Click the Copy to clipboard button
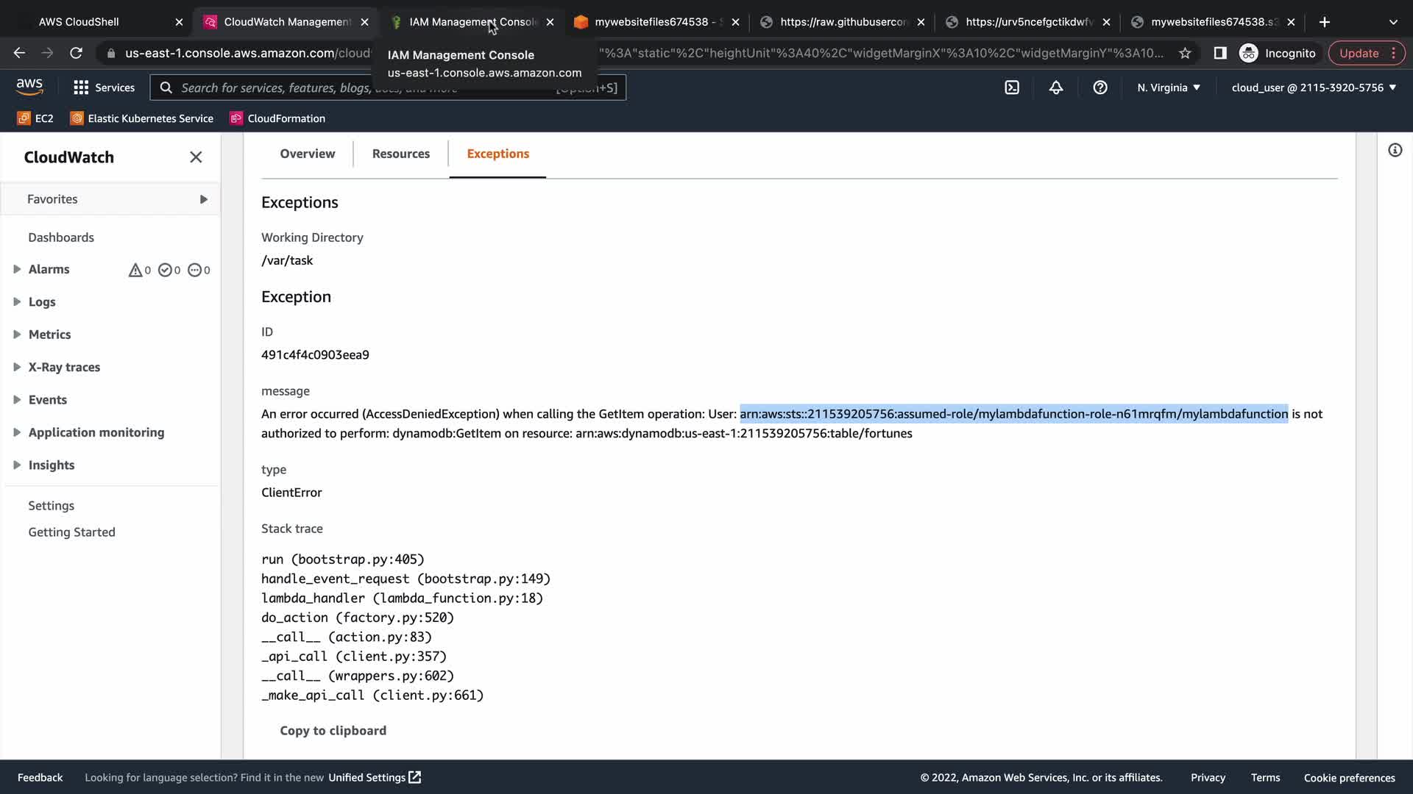The image size is (1413, 794). [x=333, y=730]
